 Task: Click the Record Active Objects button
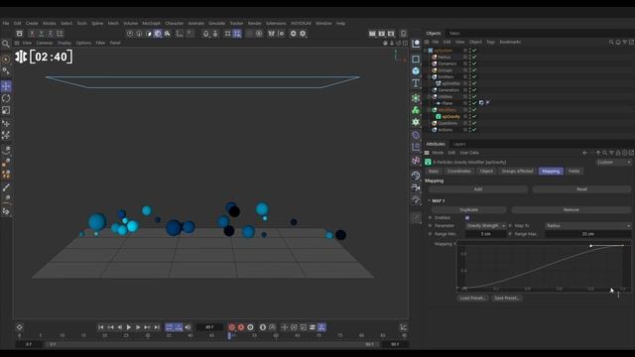tap(231, 327)
